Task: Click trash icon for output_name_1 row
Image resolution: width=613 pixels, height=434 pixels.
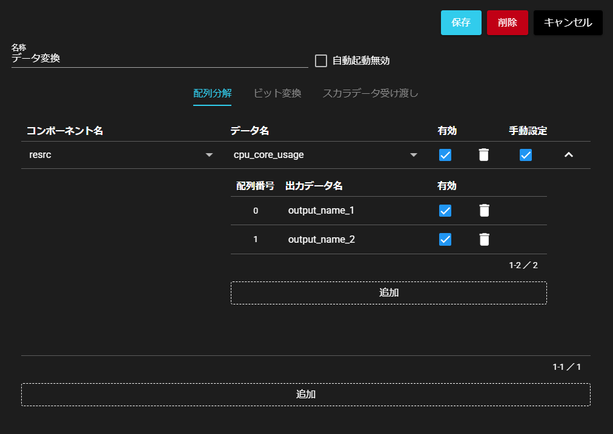Action: point(484,211)
